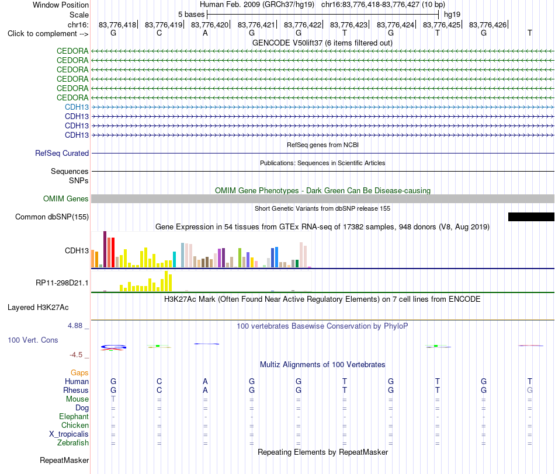This screenshot has width=555, height=474.
Task: Click the gray OMIM Genes item bar
Action: pyautogui.click(x=322, y=199)
